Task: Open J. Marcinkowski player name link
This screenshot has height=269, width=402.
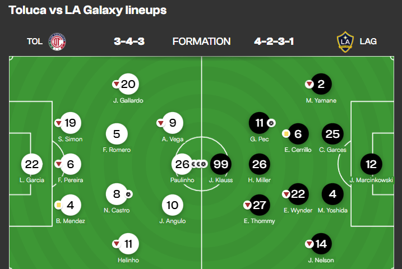Action: click(371, 180)
